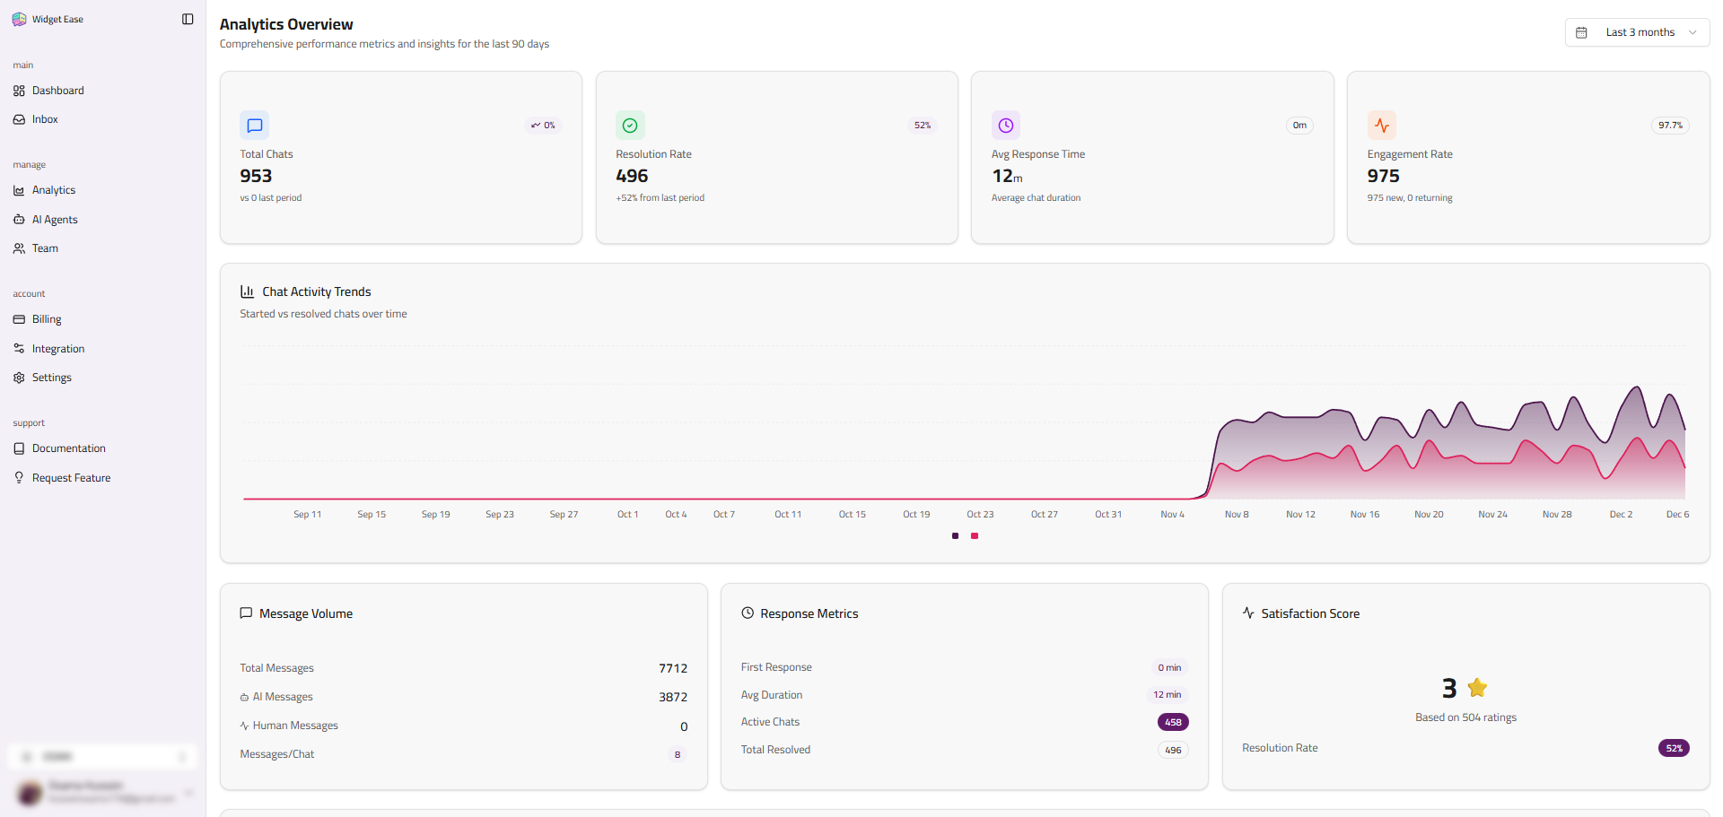The width and height of the screenshot is (1723, 817).
Task: Click the robot icon beside AI Messages
Action: 244,697
